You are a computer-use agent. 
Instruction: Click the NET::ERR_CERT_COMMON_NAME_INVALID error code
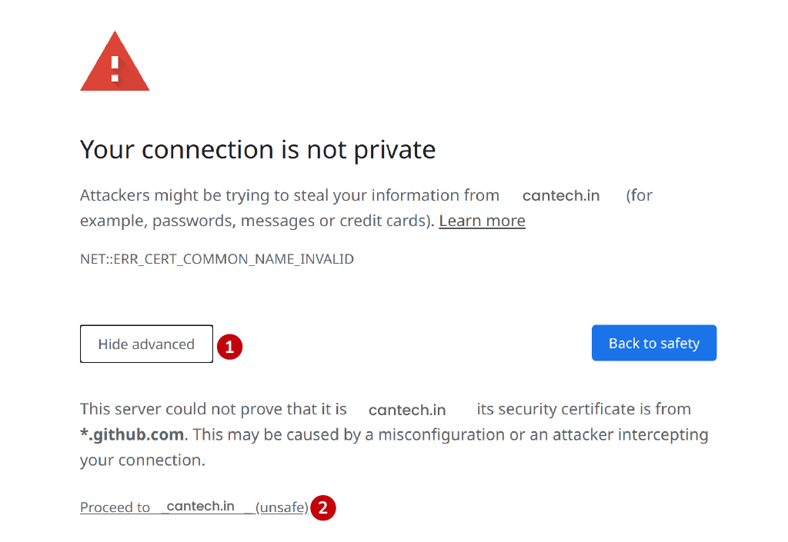[216, 259]
